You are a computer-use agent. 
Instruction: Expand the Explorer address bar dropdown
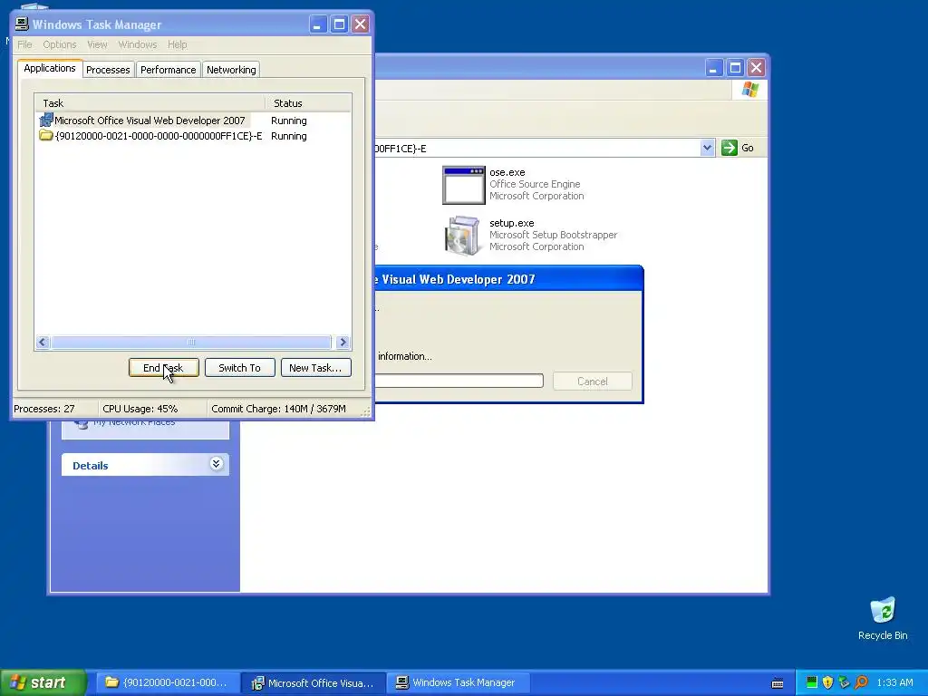707,148
